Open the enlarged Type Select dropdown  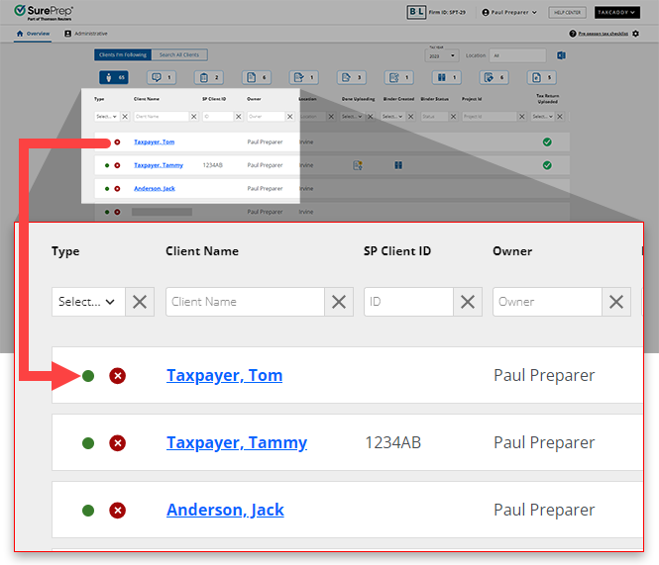point(88,302)
